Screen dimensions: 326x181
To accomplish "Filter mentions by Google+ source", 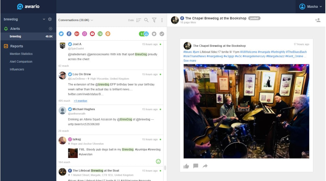I will (x=77, y=34).
